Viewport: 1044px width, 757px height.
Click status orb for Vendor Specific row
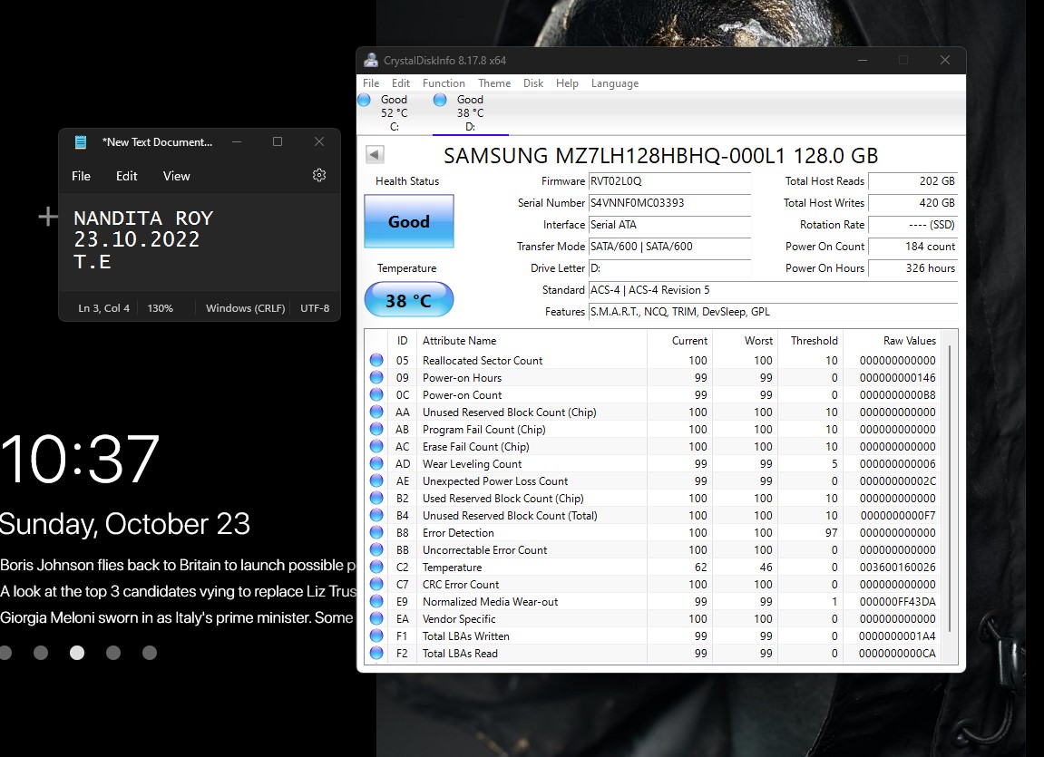pos(376,618)
